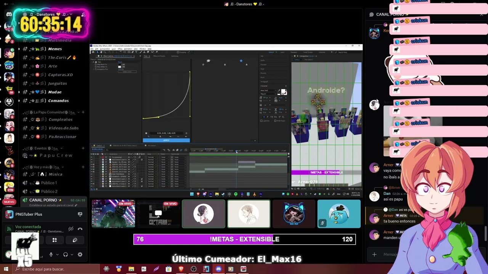This screenshot has width=488, height=274.
Task: Open File Explorer from Windows taskbar
Action: pos(131,269)
